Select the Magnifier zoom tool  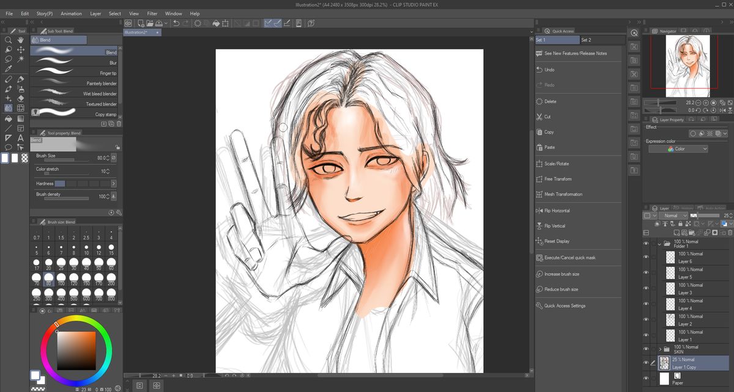9,40
